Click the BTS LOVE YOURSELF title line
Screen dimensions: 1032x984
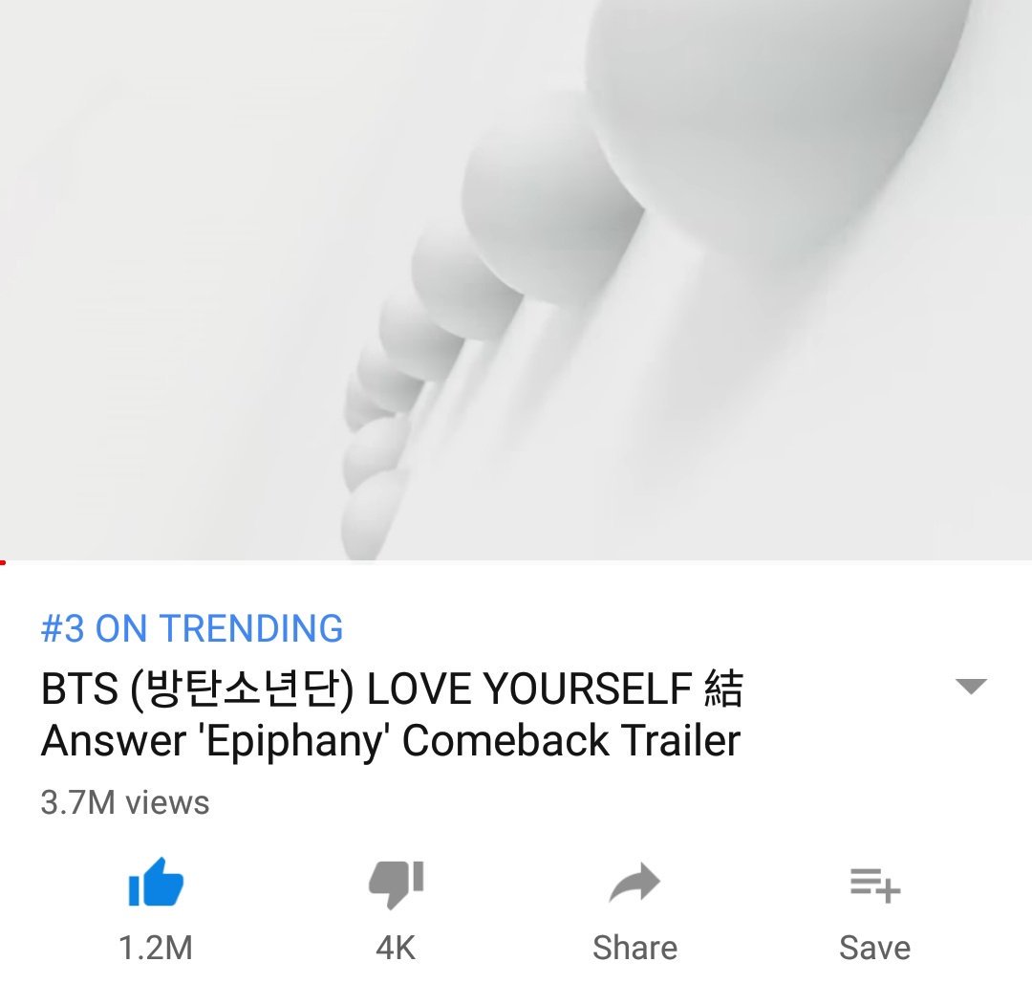(392, 689)
